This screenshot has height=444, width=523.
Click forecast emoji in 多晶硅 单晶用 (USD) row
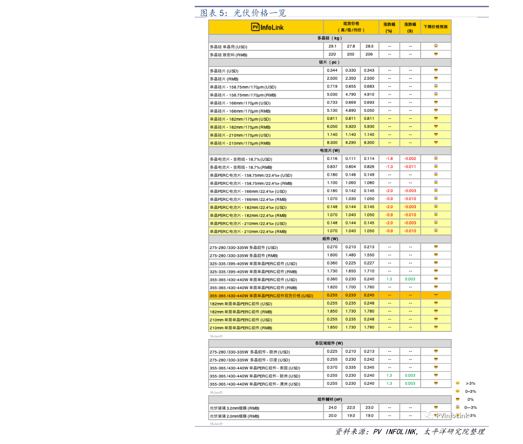[436, 46]
